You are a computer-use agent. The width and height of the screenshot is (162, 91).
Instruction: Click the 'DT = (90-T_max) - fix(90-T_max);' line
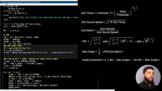pyautogui.click(x=24, y=63)
